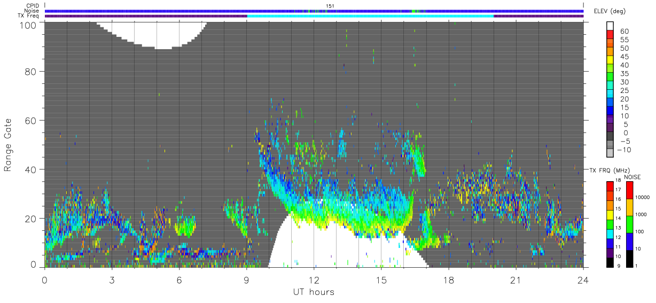This screenshot has width=656, height=303.
Task: Click the 'TX Freq' row label
Action: (29, 15)
